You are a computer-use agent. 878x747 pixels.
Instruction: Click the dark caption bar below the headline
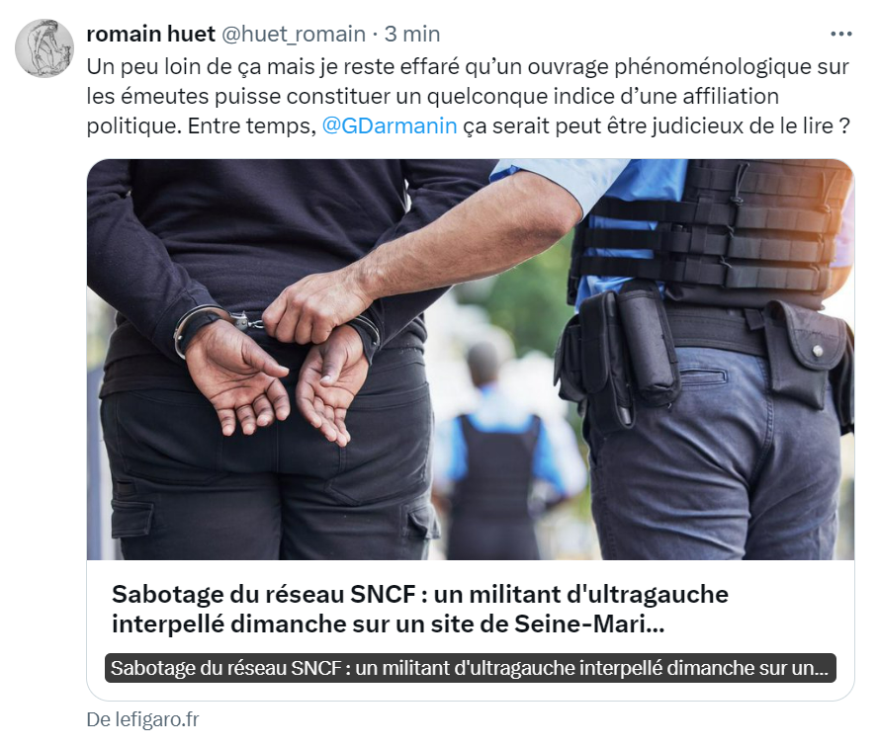[x=471, y=668]
